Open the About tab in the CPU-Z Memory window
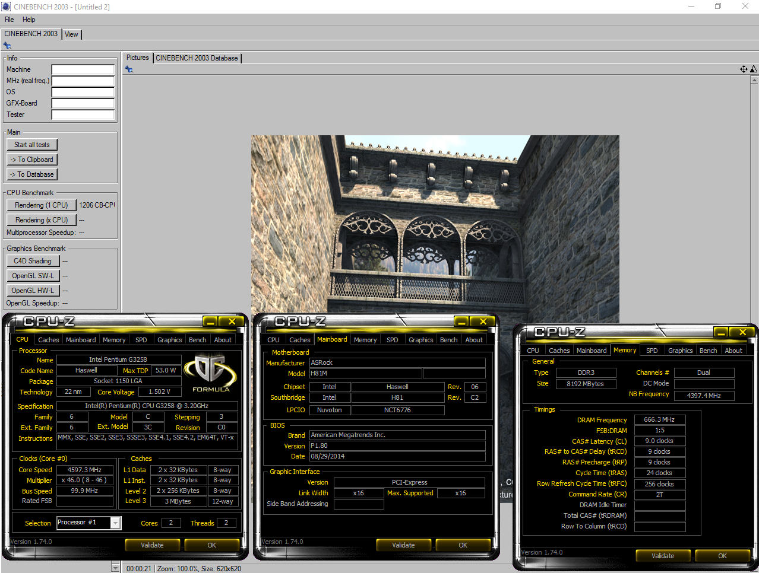The image size is (759, 573). click(x=733, y=351)
